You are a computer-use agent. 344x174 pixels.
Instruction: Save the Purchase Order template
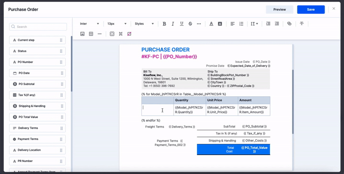pos(311,9)
